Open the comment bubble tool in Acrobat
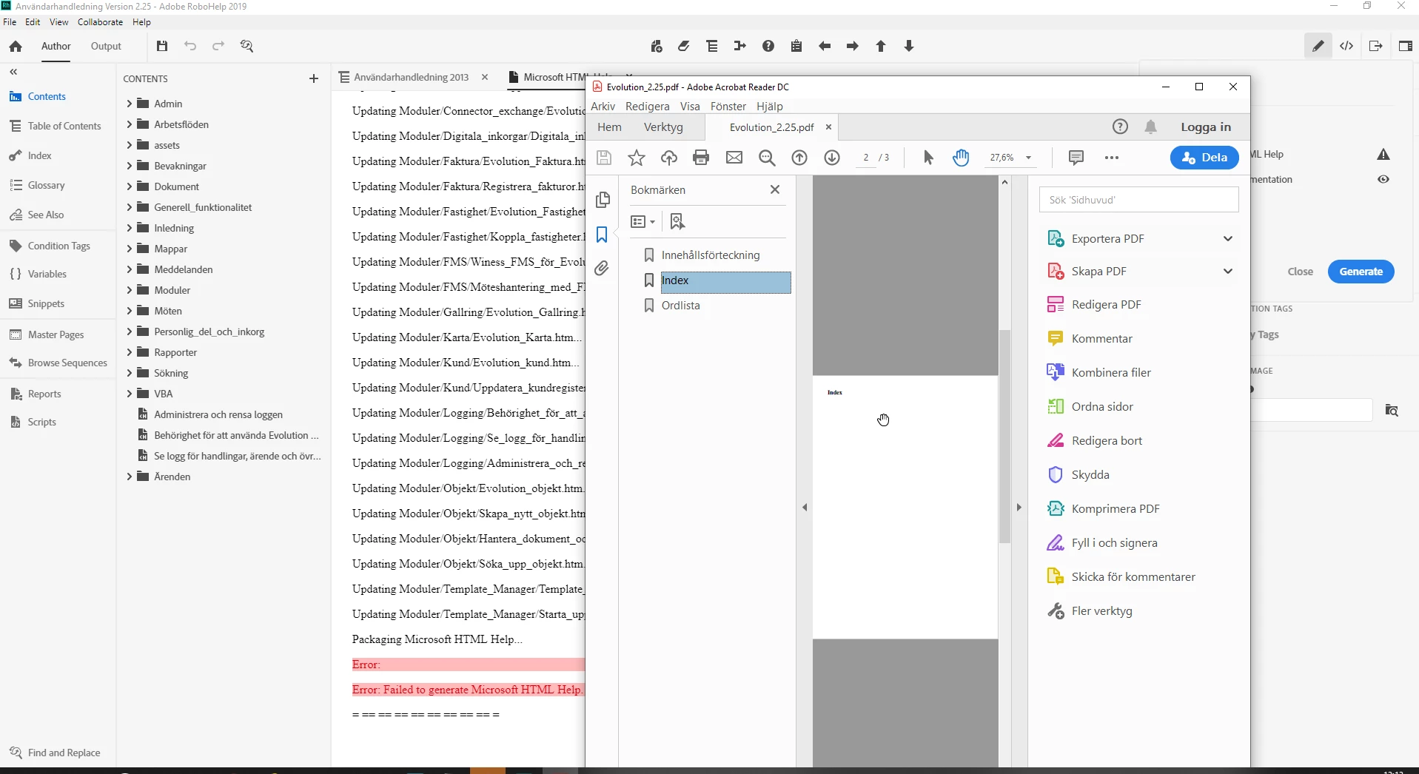 tap(1076, 158)
